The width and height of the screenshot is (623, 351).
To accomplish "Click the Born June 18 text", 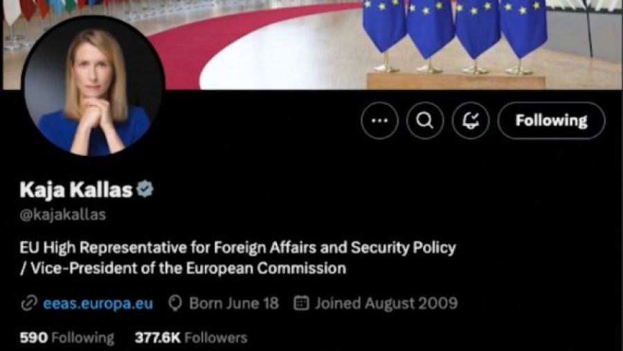I will [x=234, y=303].
